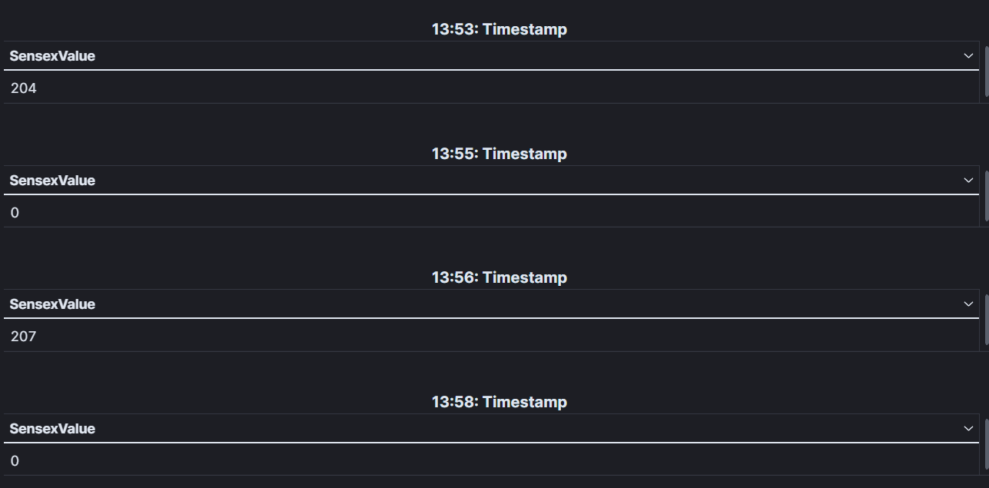The width and height of the screenshot is (989, 488).
Task: Select the cell showing 207
Action: (x=491, y=336)
